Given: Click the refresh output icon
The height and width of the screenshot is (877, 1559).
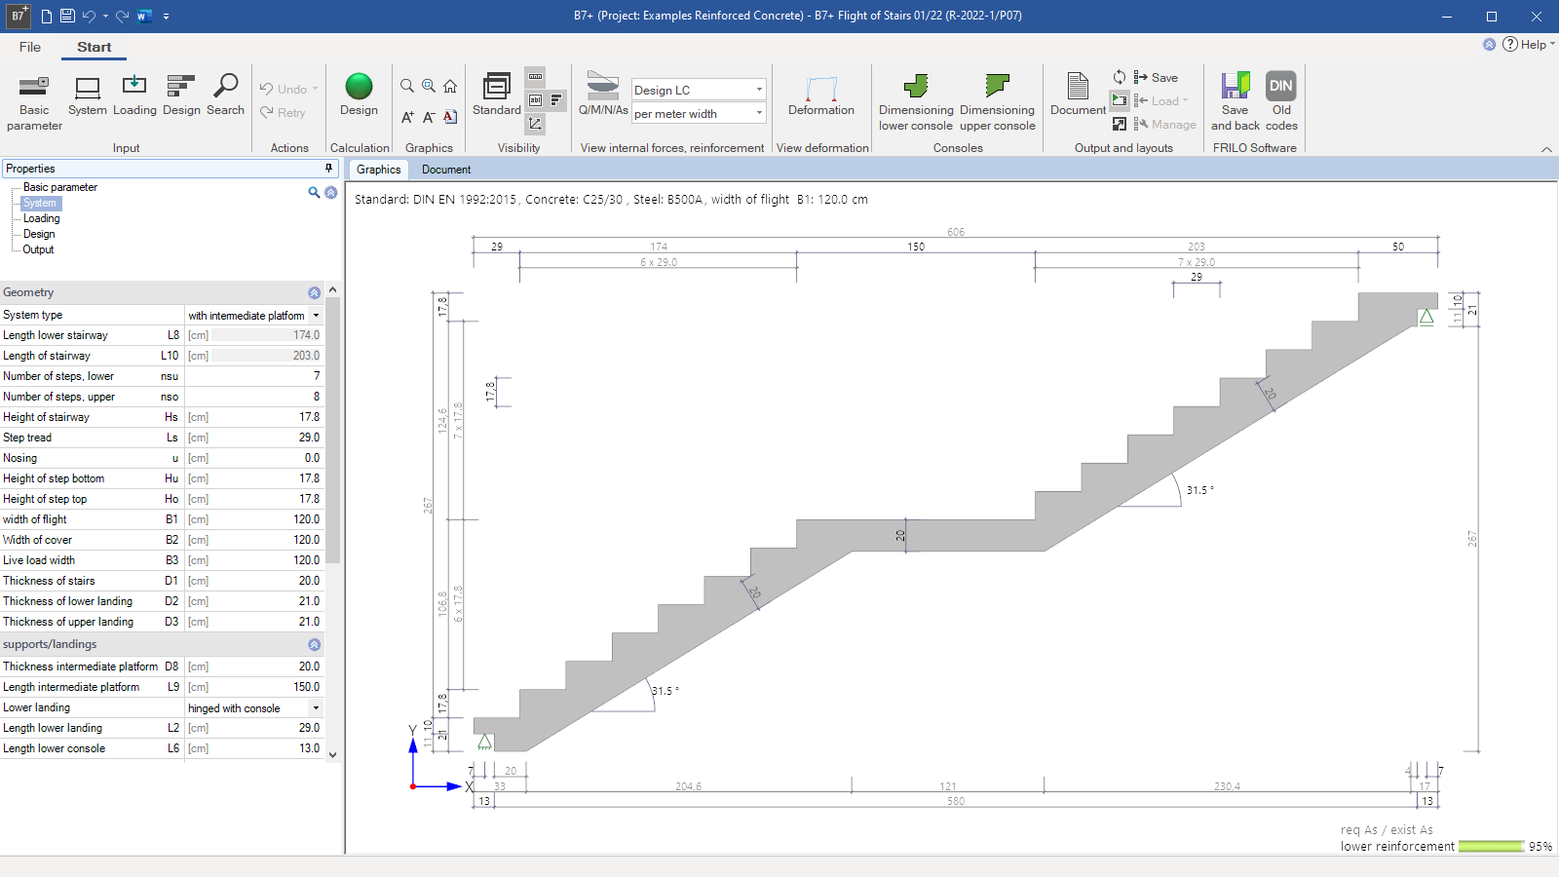Looking at the screenshot, I should [1120, 77].
